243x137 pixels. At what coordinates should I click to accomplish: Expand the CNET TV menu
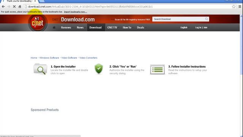coord(113,27)
